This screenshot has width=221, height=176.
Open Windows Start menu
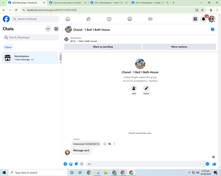4,172
